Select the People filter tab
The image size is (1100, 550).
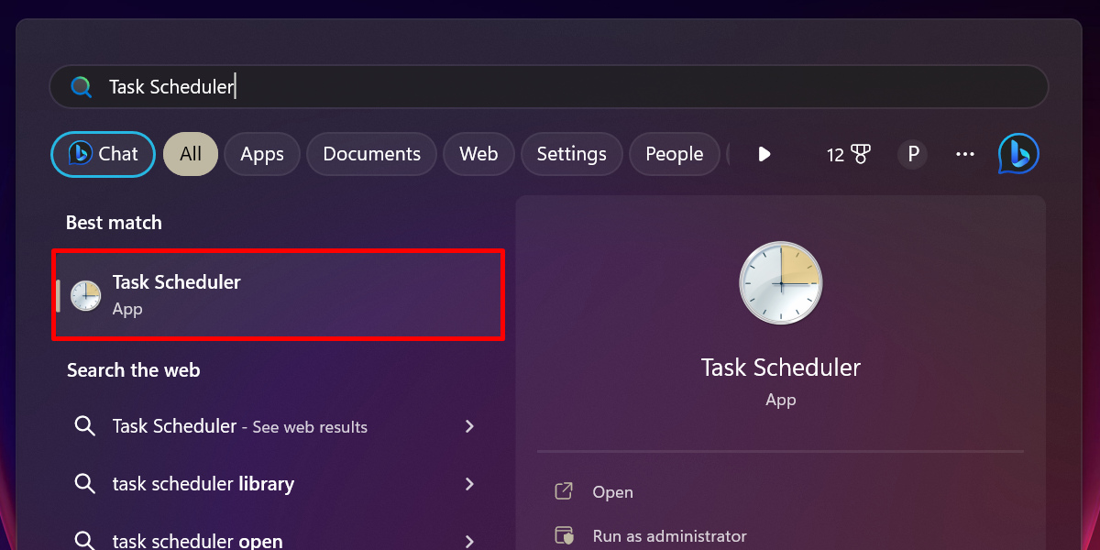click(x=674, y=154)
